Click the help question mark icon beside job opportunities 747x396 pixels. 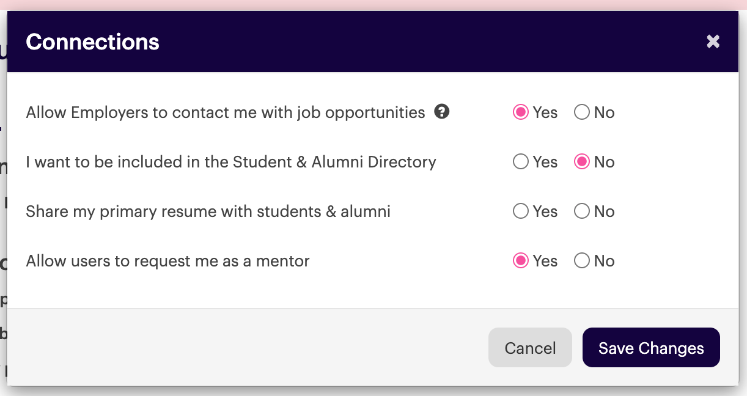[x=442, y=112]
